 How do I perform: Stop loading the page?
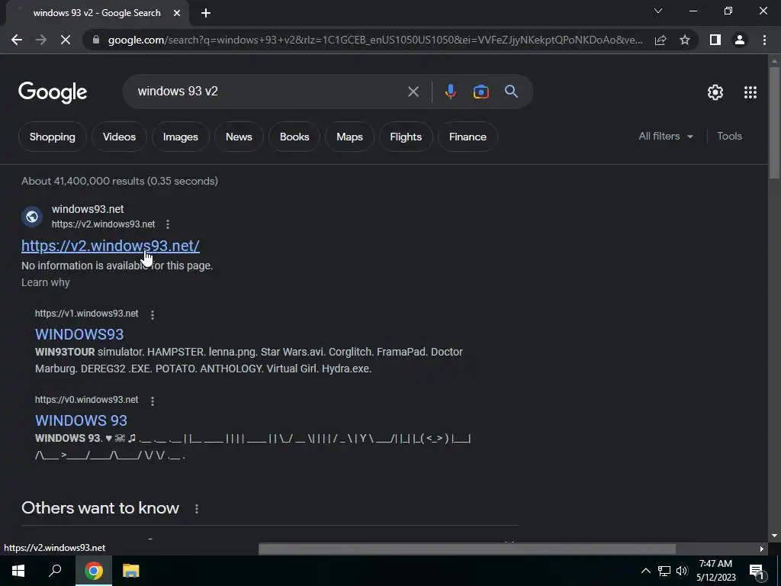point(66,40)
